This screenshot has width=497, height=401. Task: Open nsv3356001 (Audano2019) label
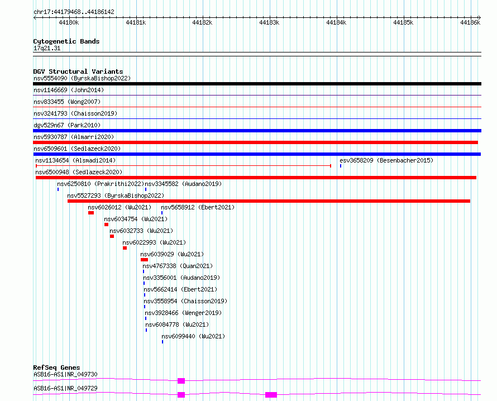[181, 278]
